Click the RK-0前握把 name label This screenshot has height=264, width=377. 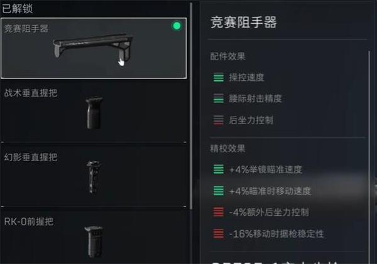(x=29, y=221)
